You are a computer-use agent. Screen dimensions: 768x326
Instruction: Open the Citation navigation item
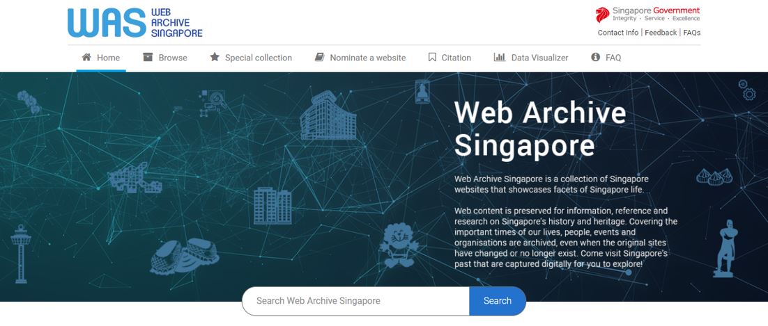[x=456, y=58]
